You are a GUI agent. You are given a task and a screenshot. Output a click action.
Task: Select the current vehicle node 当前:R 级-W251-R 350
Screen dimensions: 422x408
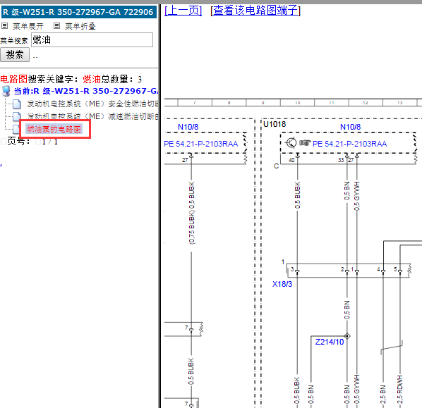coord(86,91)
